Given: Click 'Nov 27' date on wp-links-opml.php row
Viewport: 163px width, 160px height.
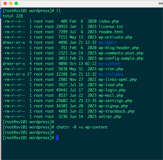Looking at the screenshot, I should click(76, 79).
